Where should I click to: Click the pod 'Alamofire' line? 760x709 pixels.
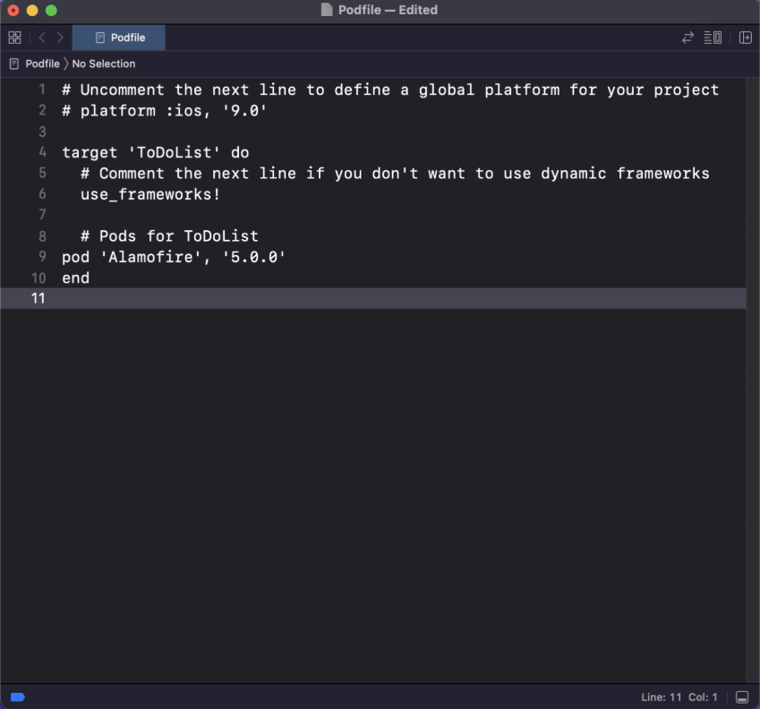pos(174,257)
